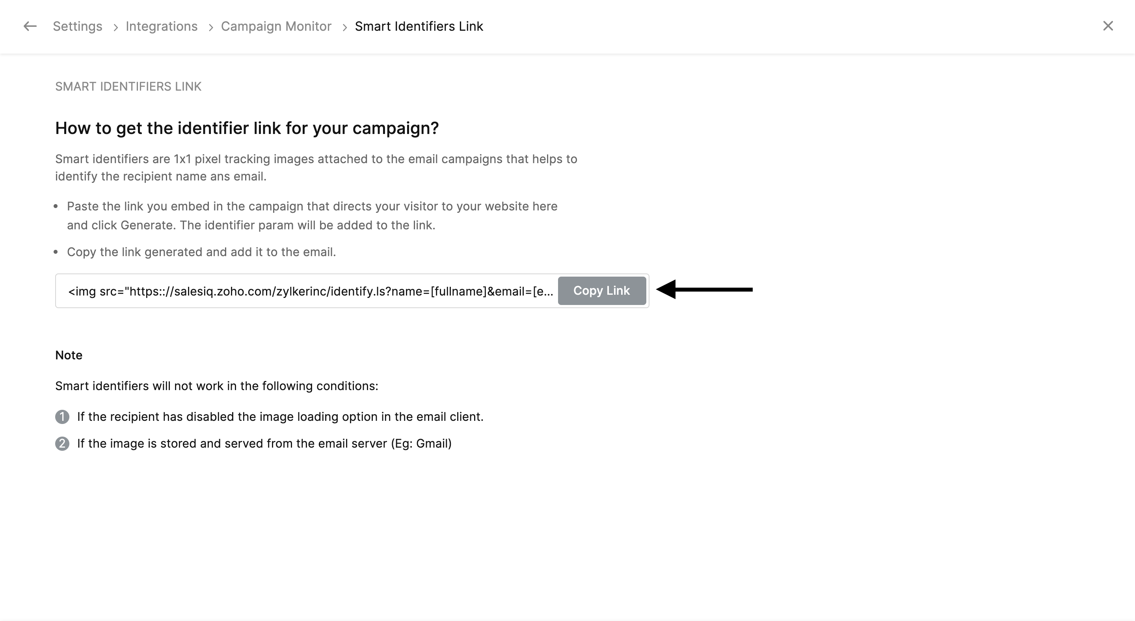
Task: Click the chevron after Settings breadcrumb
Action: (x=115, y=28)
